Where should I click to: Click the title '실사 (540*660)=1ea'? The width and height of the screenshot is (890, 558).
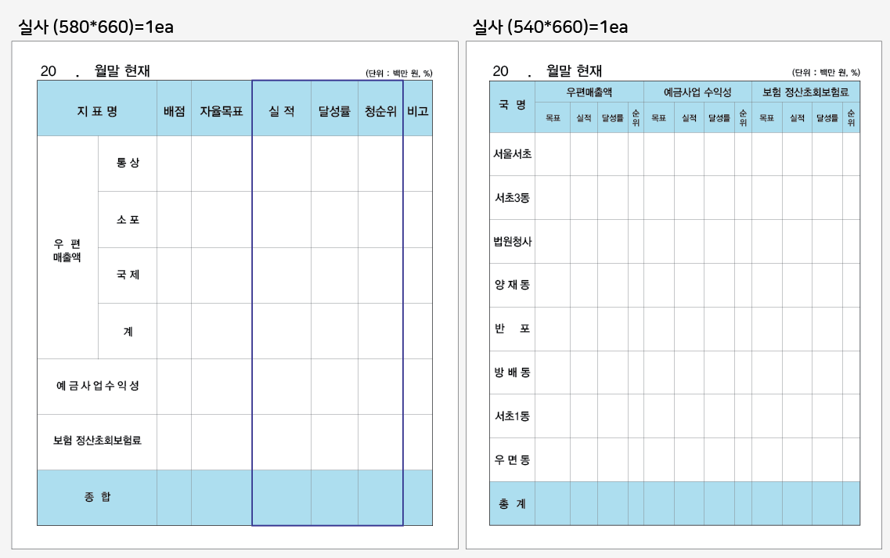pos(550,27)
